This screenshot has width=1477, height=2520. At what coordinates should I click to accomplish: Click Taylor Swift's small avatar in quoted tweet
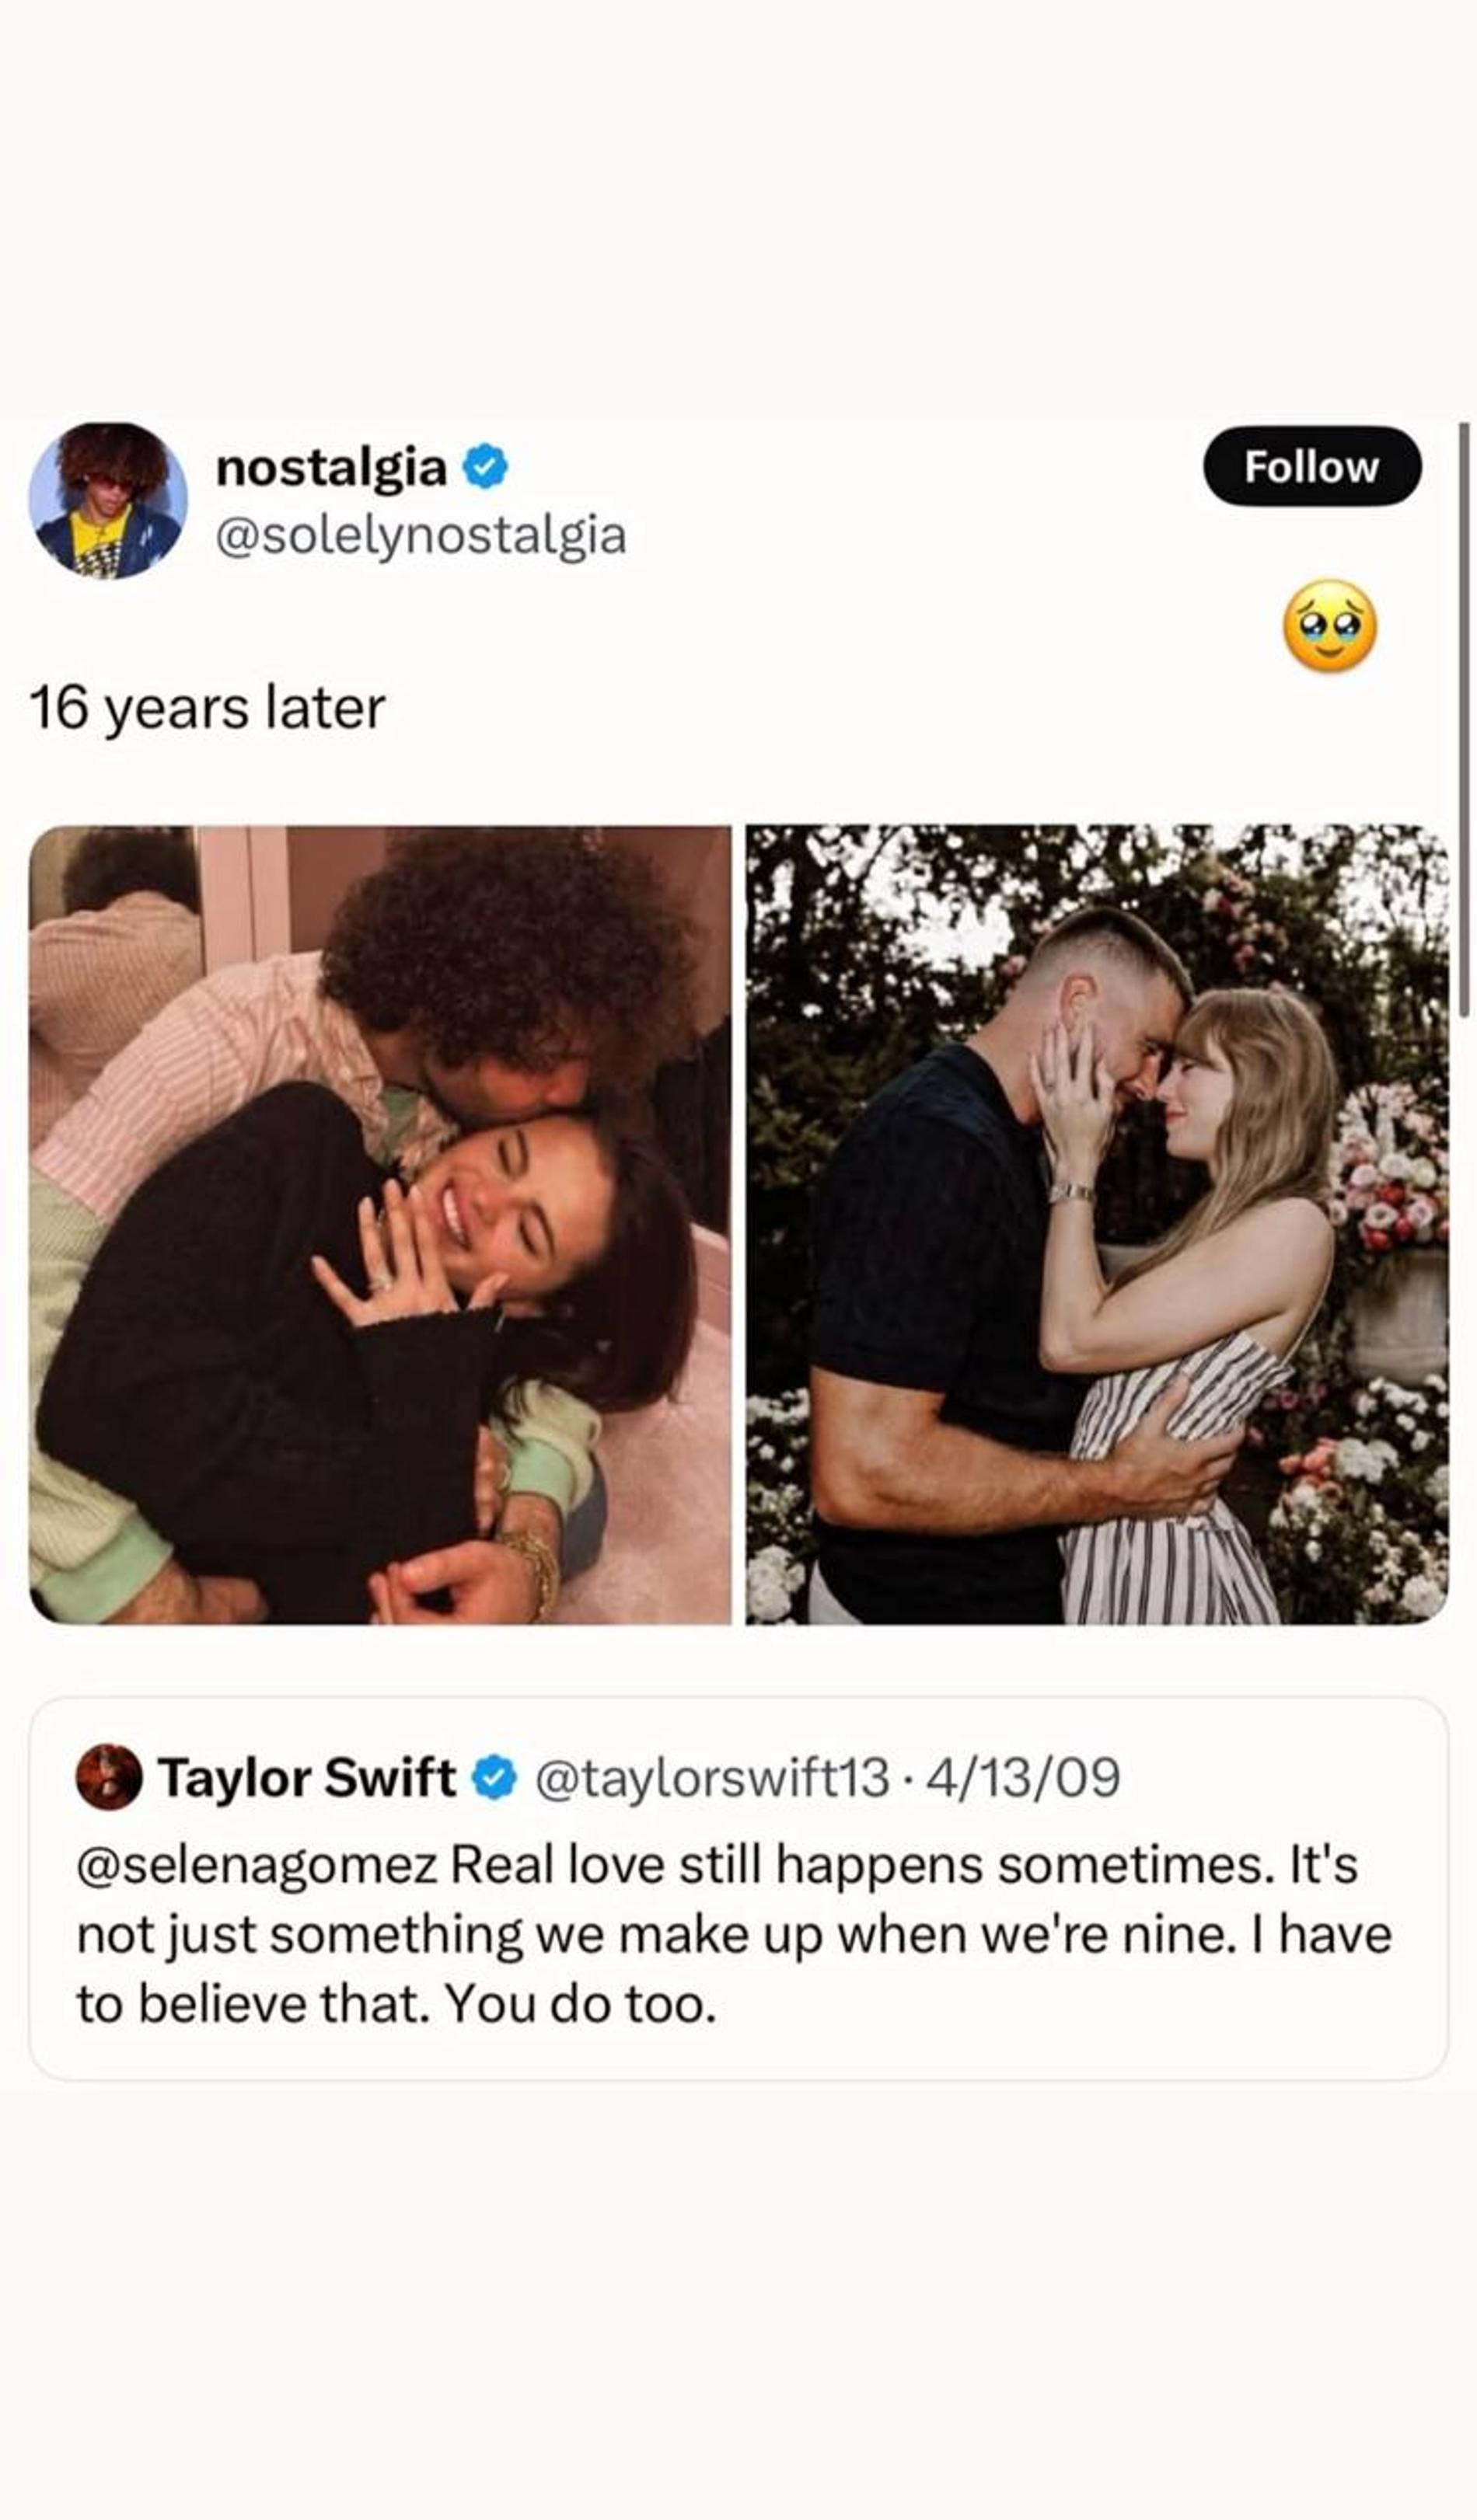[109, 1778]
